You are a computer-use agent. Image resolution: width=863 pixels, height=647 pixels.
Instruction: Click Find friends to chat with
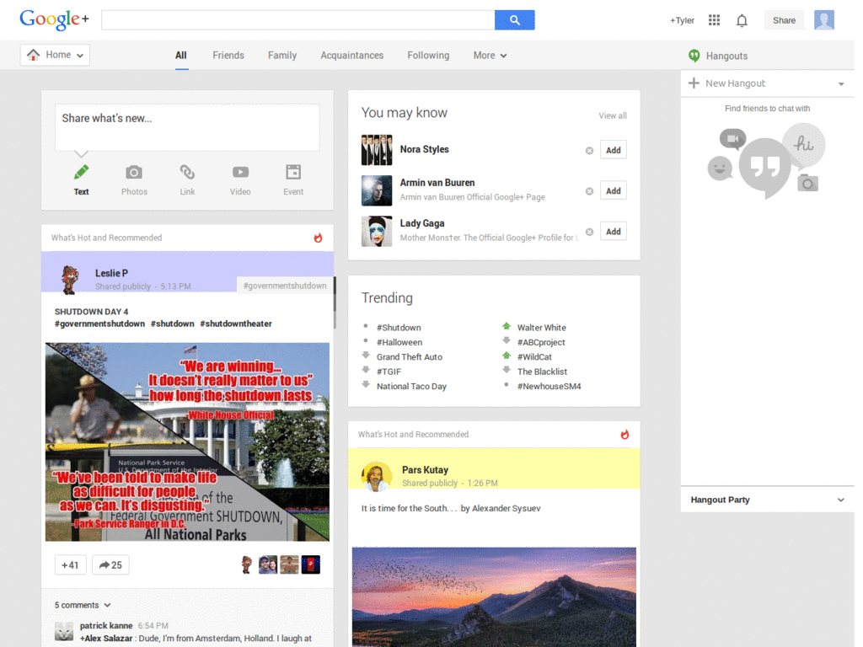point(767,109)
